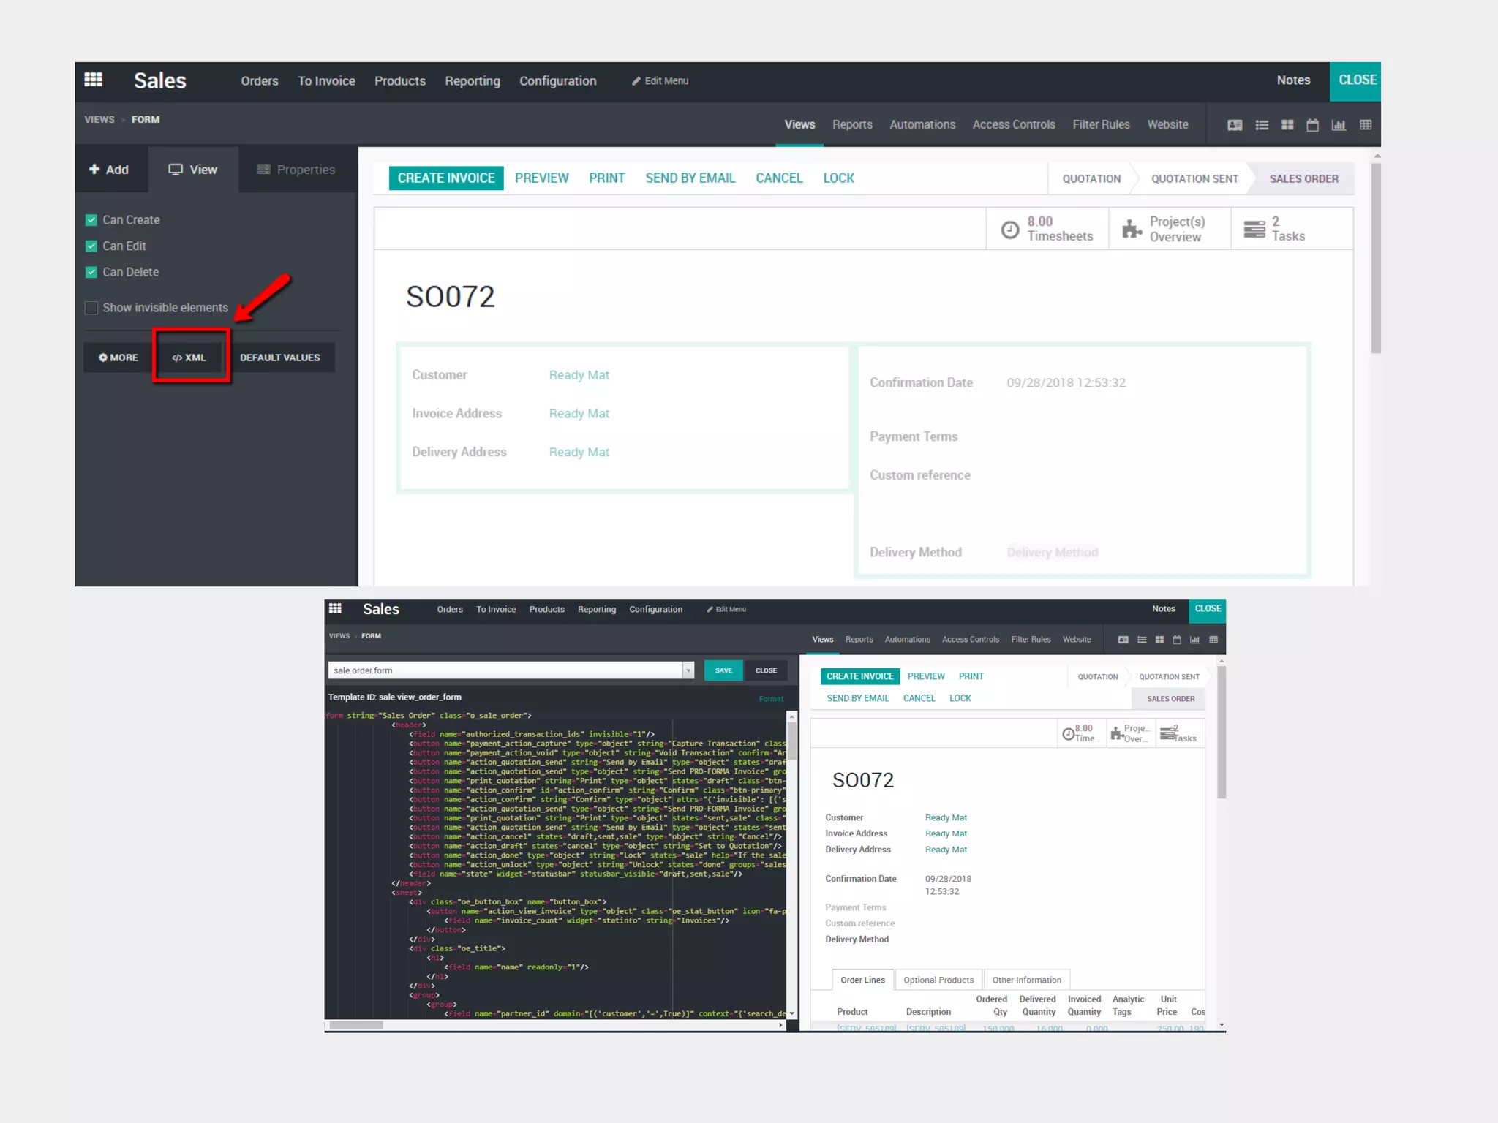Click the Format link above the XML code
This screenshot has width=1498, height=1123.
(x=771, y=699)
